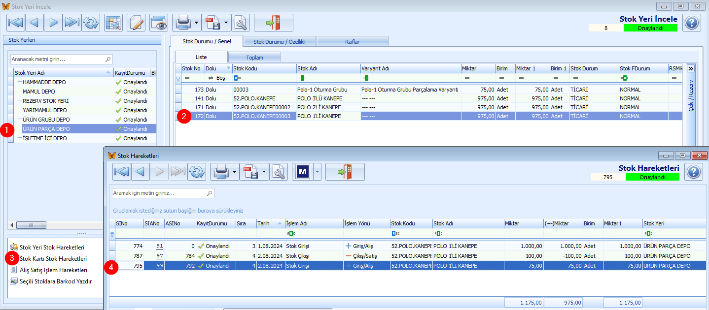Click SIANo link 91
The image size is (709, 310).
click(160, 246)
